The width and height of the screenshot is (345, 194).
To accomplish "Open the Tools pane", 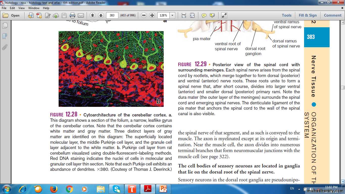I will pos(287,15).
